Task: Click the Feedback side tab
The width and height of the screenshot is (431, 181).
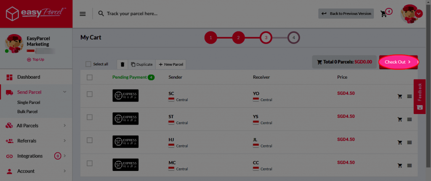Action: (420, 96)
